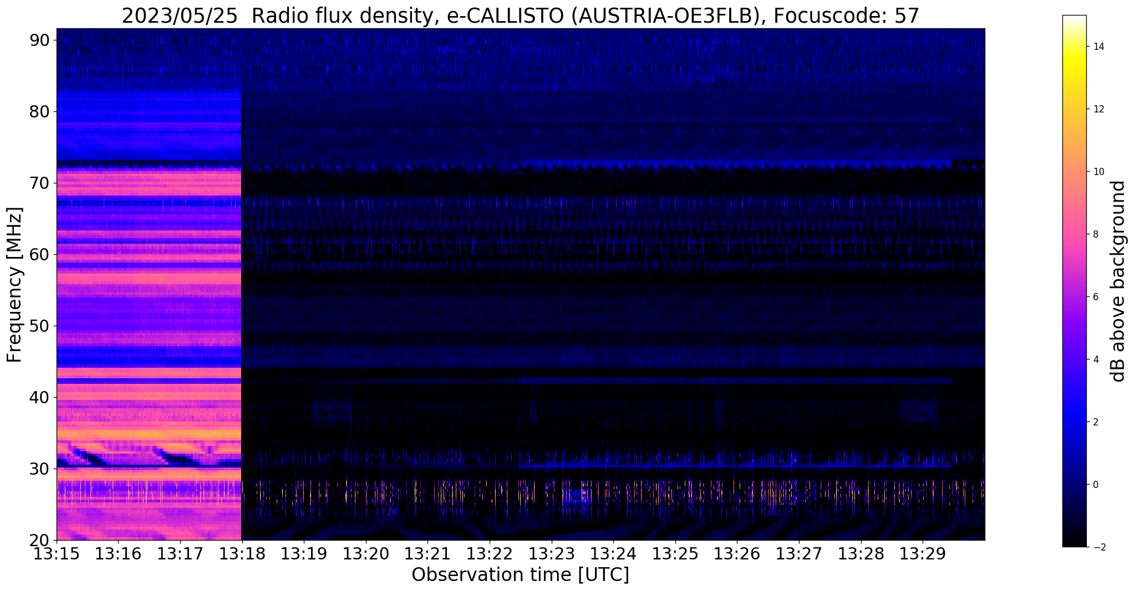The width and height of the screenshot is (1135, 591).
Task: Click the 13:29 time tick label
Action: click(923, 554)
